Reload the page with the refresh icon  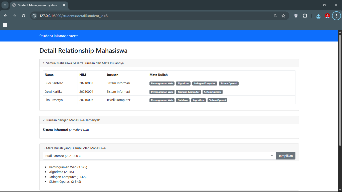pos(24,16)
